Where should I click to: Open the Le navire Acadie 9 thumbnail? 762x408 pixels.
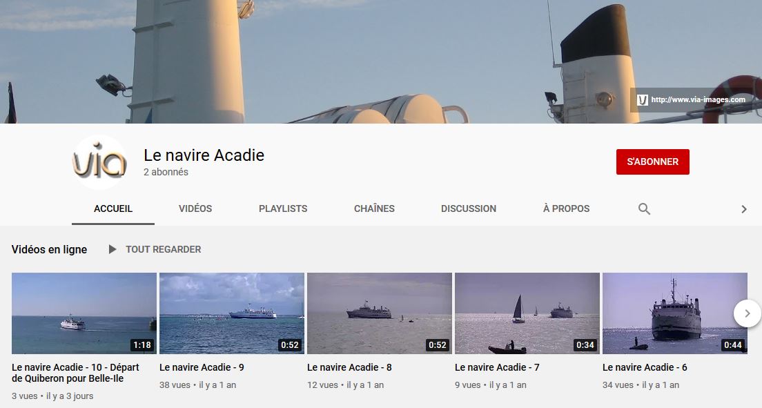tap(232, 313)
